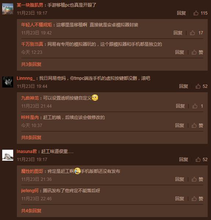
Task: Reply to 某一块腹肌男's comment
Action: [181, 13]
